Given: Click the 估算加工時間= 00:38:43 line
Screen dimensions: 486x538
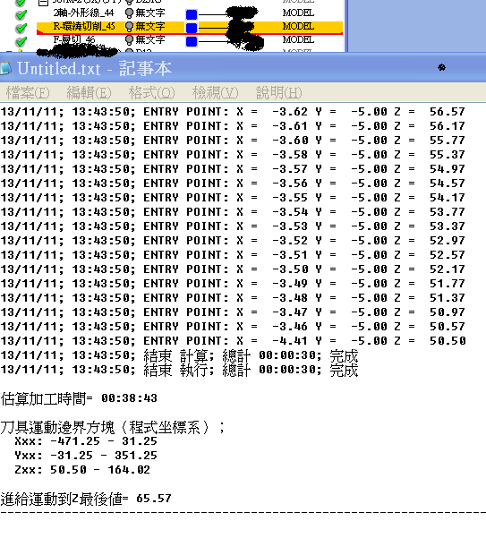Looking at the screenshot, I should point(79,398).
